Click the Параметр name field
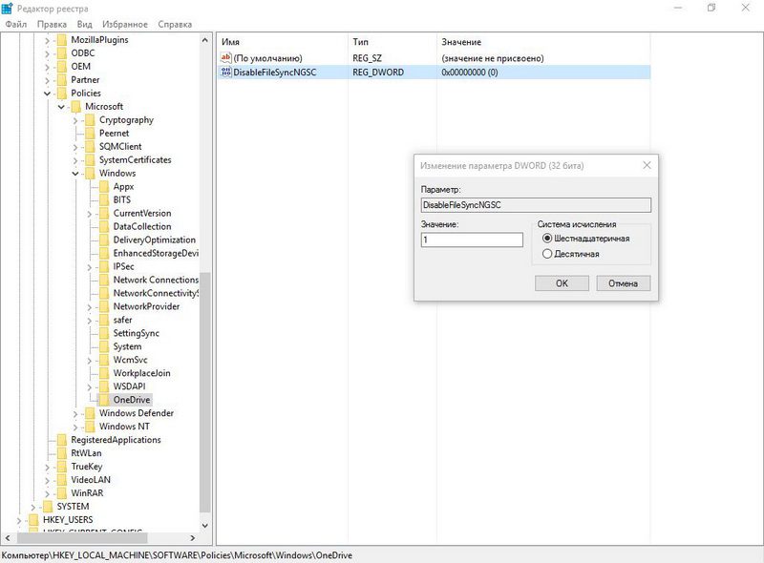 536,205
